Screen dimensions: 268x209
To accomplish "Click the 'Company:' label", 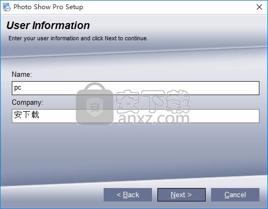I will click(27, 103).
